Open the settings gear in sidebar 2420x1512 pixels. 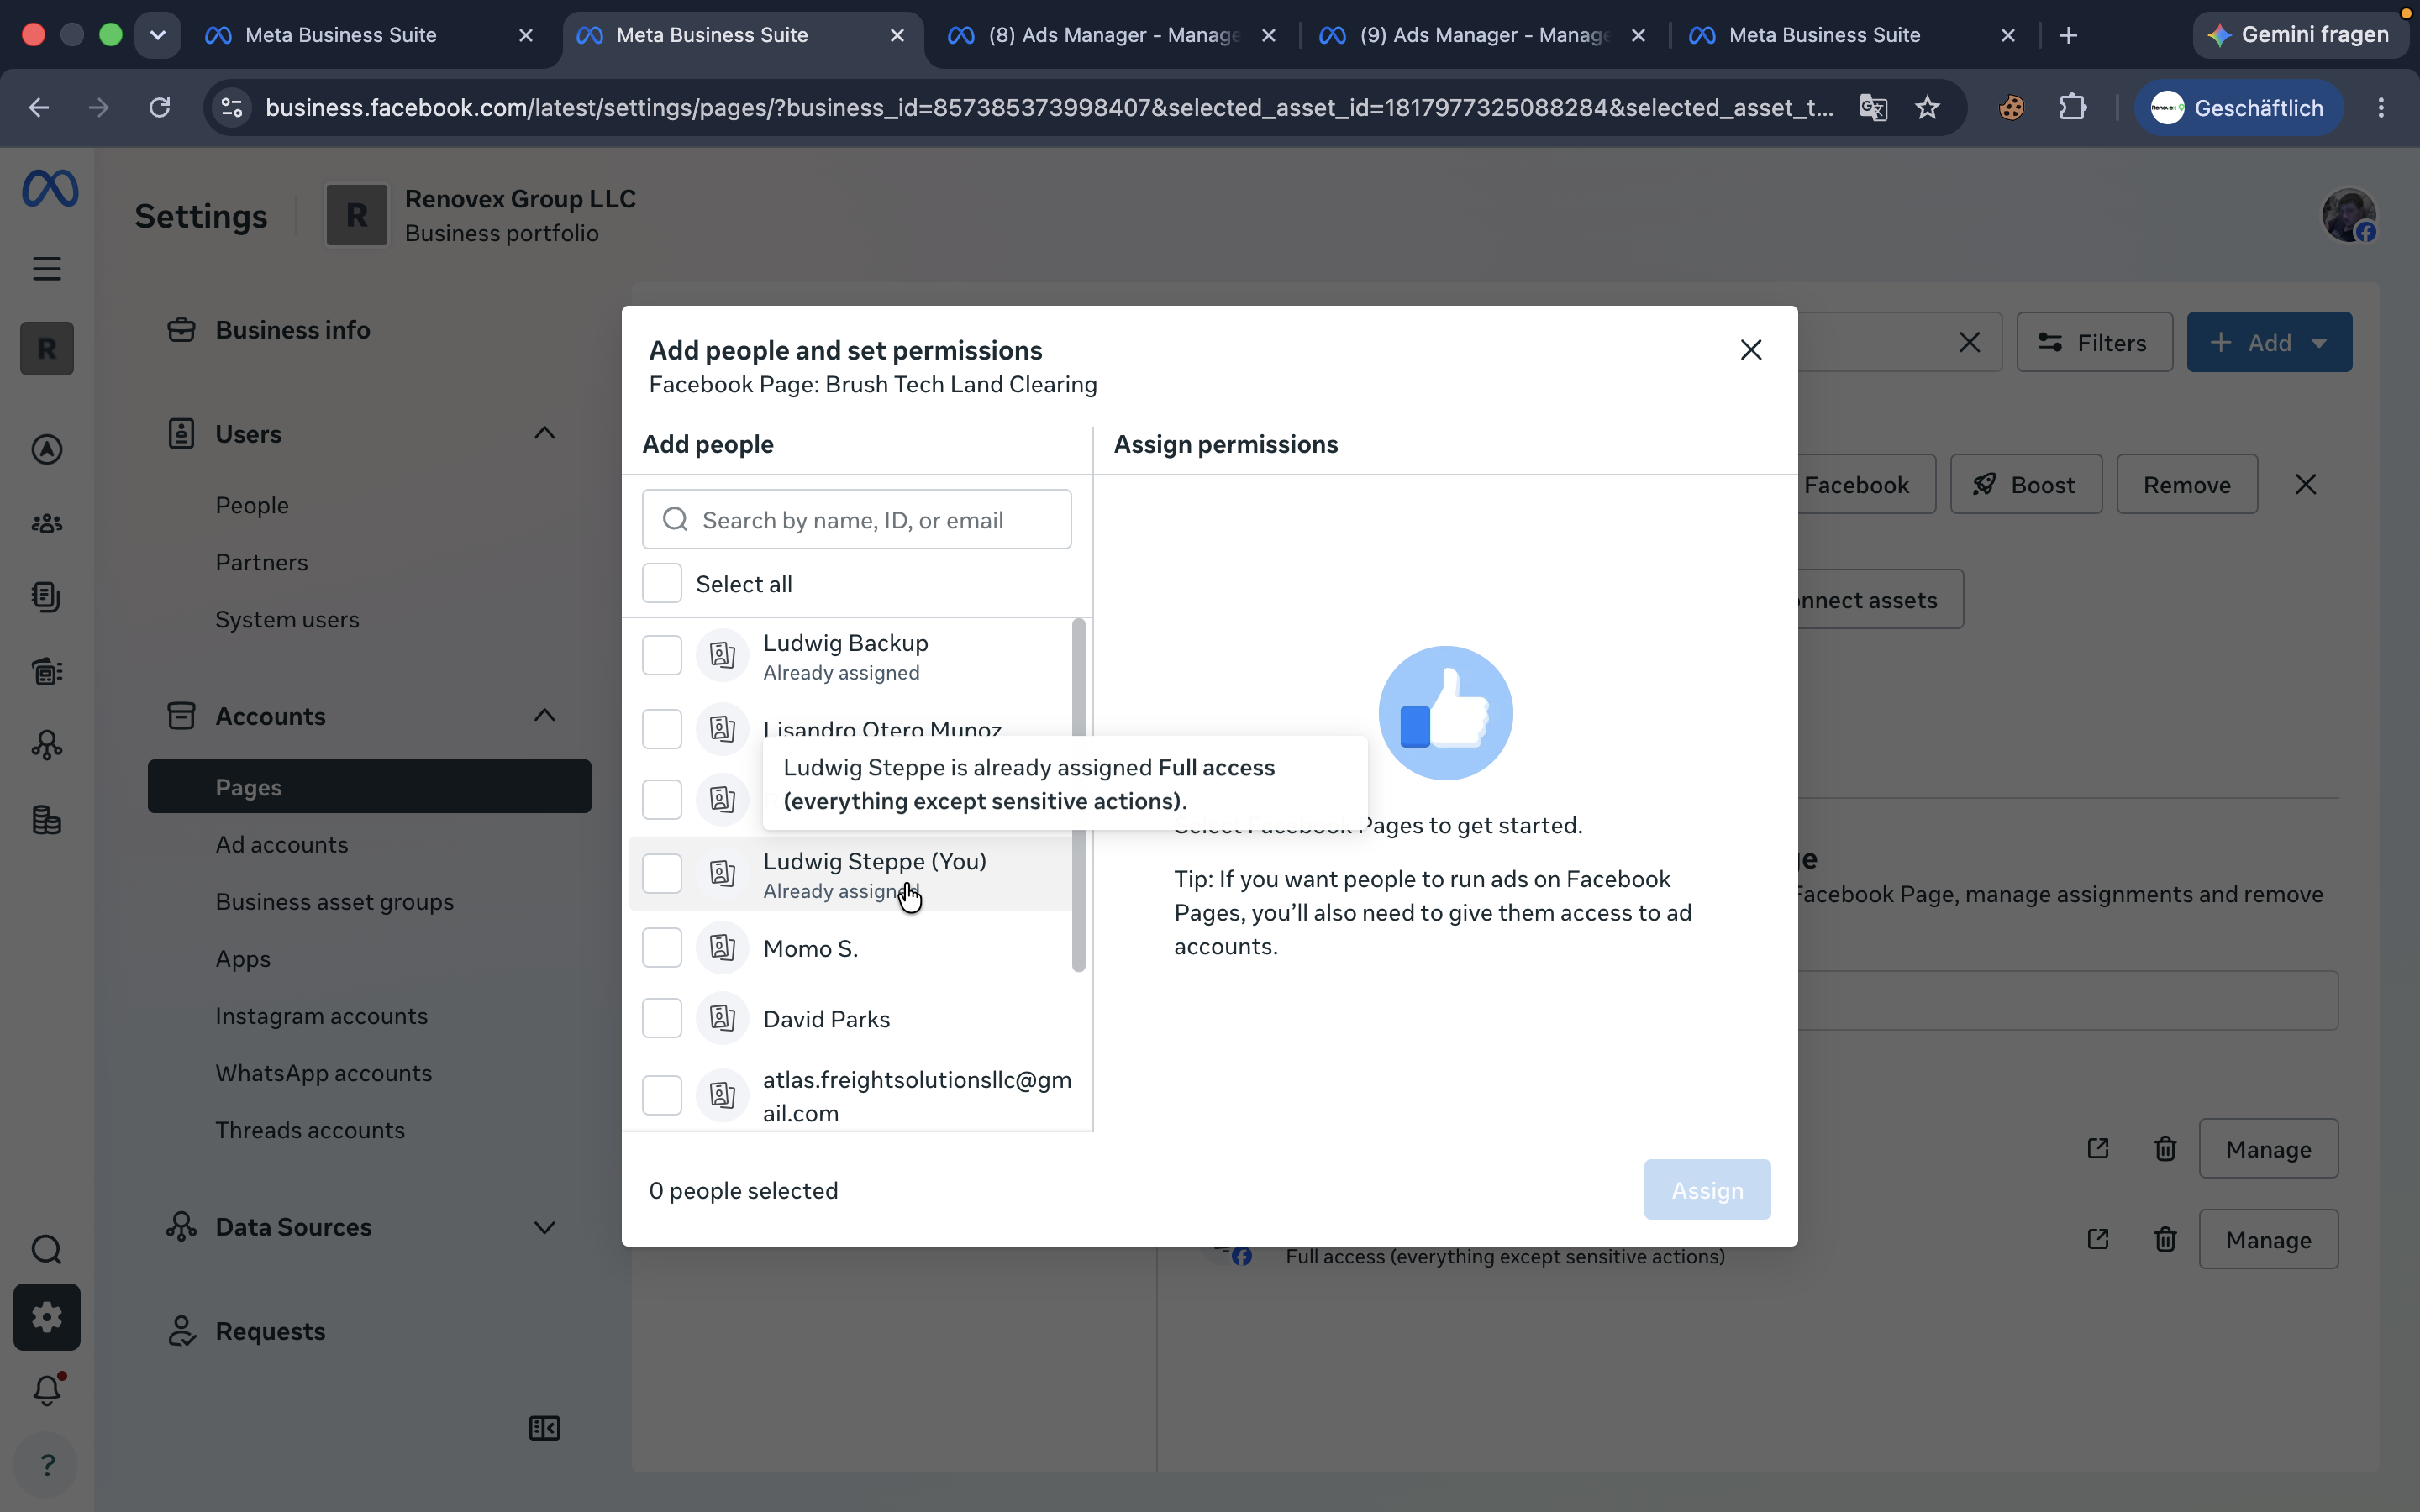[47, 1317]
